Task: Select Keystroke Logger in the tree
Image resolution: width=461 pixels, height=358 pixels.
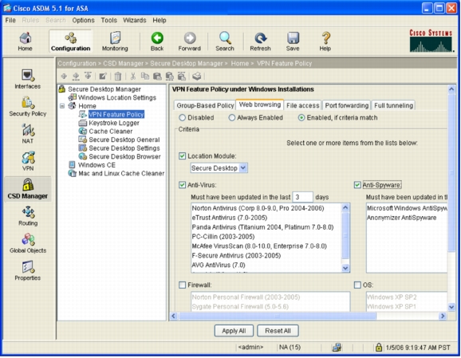Action: 114,123
